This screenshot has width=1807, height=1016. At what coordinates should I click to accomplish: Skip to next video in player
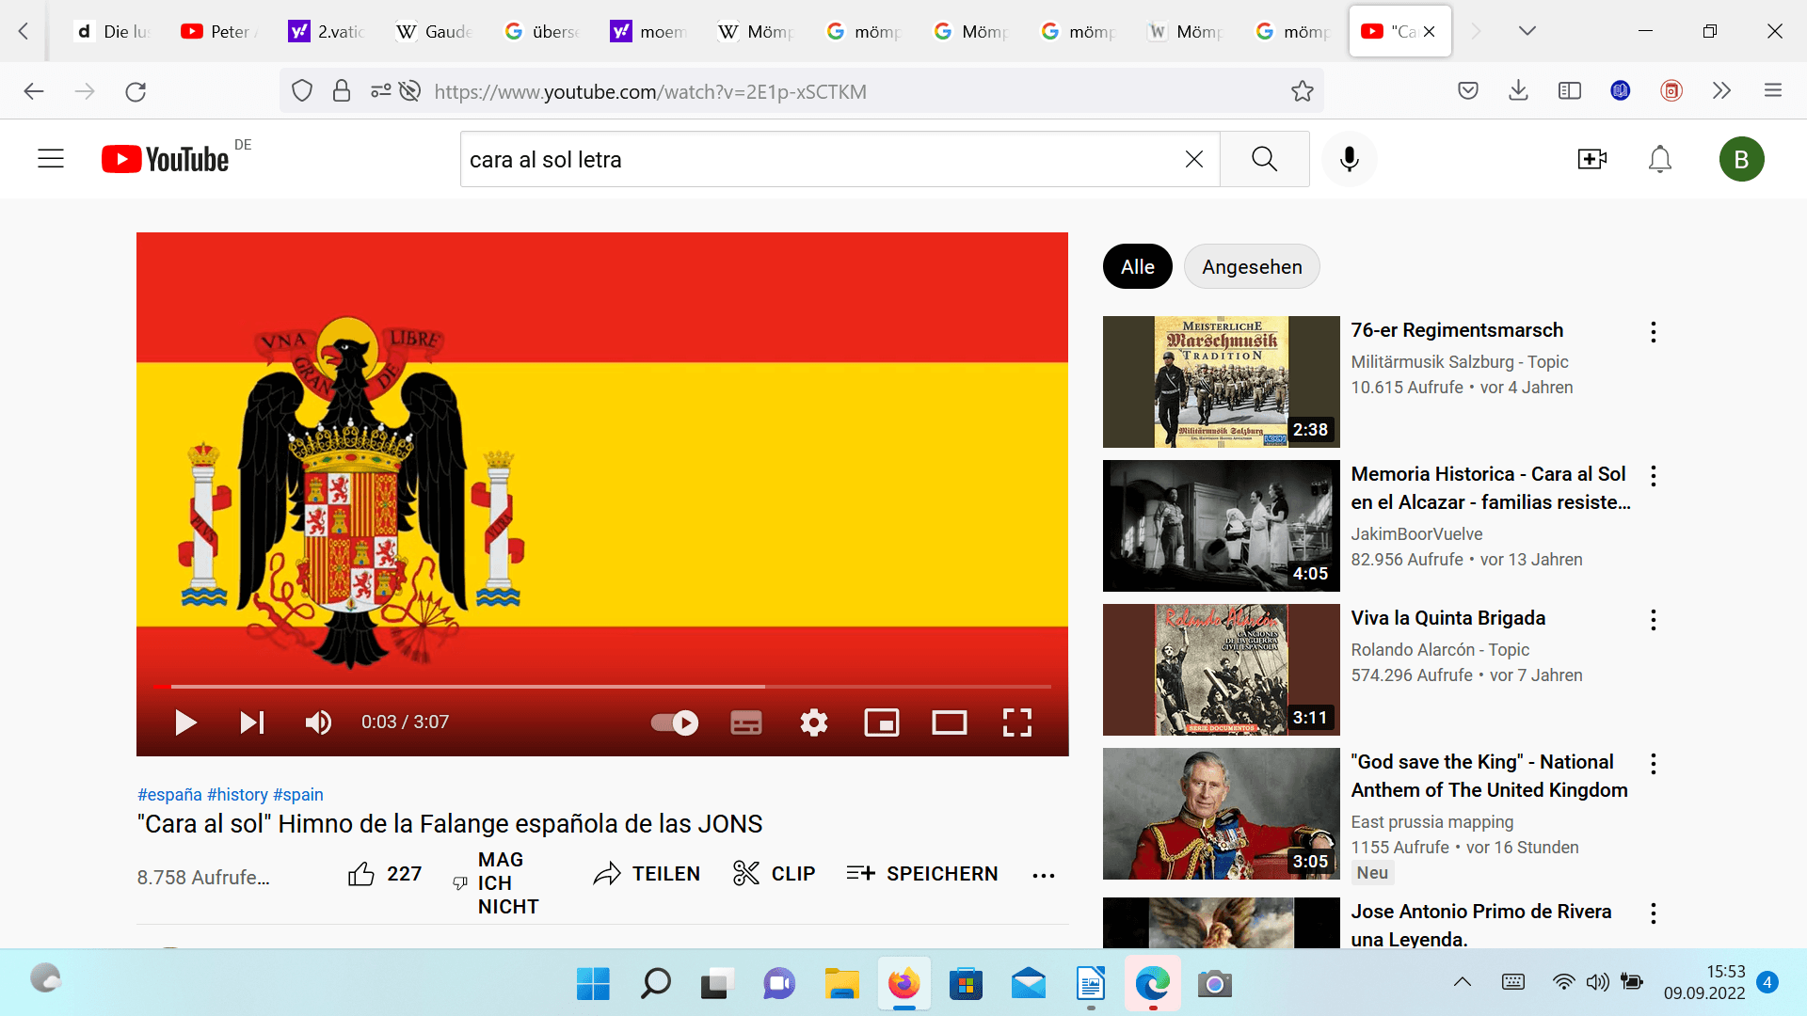point(251,722)
